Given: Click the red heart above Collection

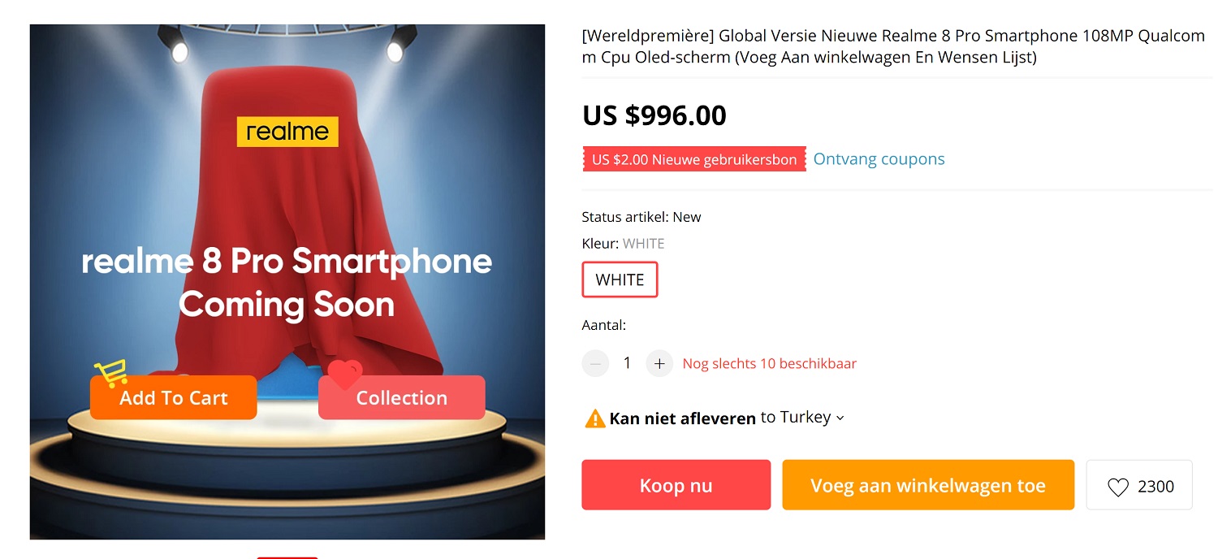Looking at the screenshot, I should point(344,375).
